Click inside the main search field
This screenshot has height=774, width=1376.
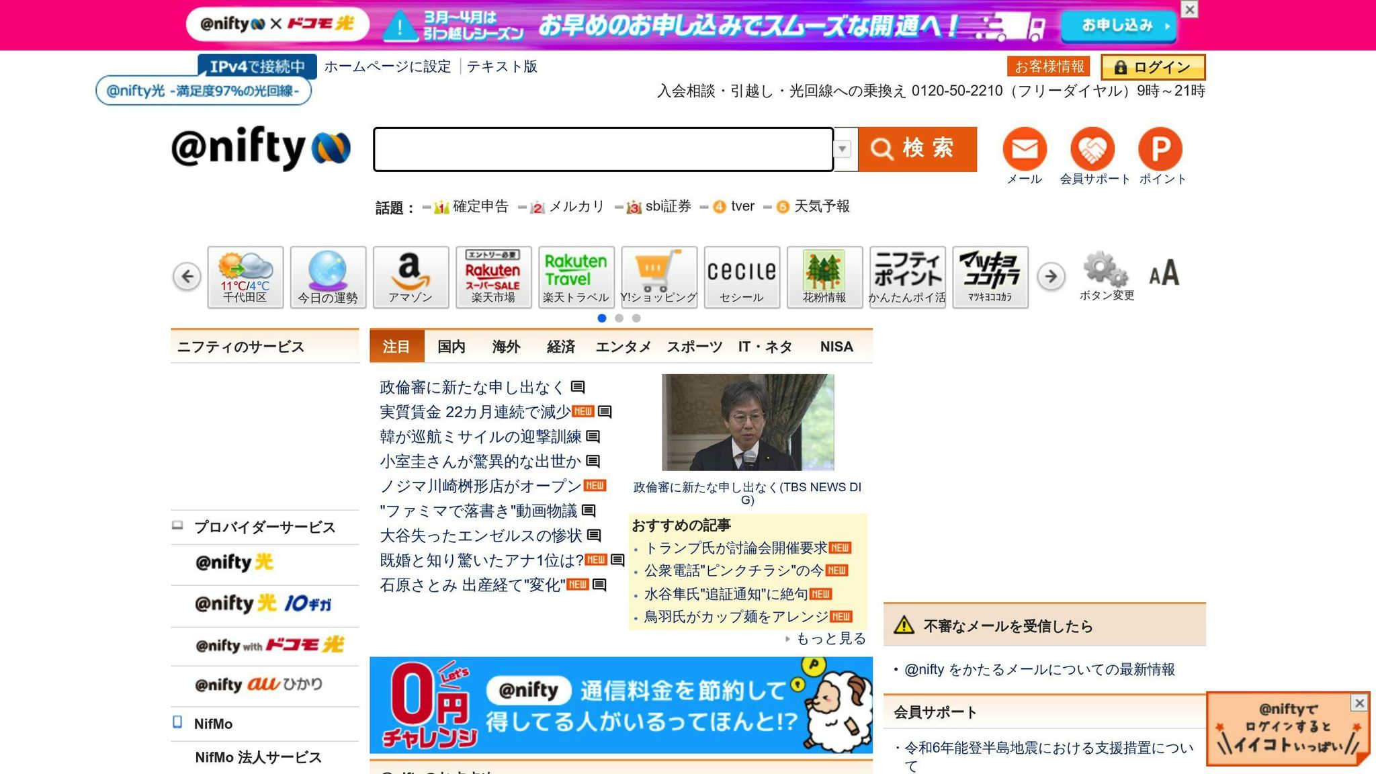point(603,149)
